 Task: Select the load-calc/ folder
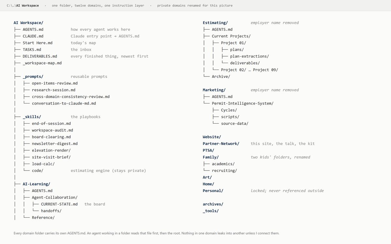[43, 164]
